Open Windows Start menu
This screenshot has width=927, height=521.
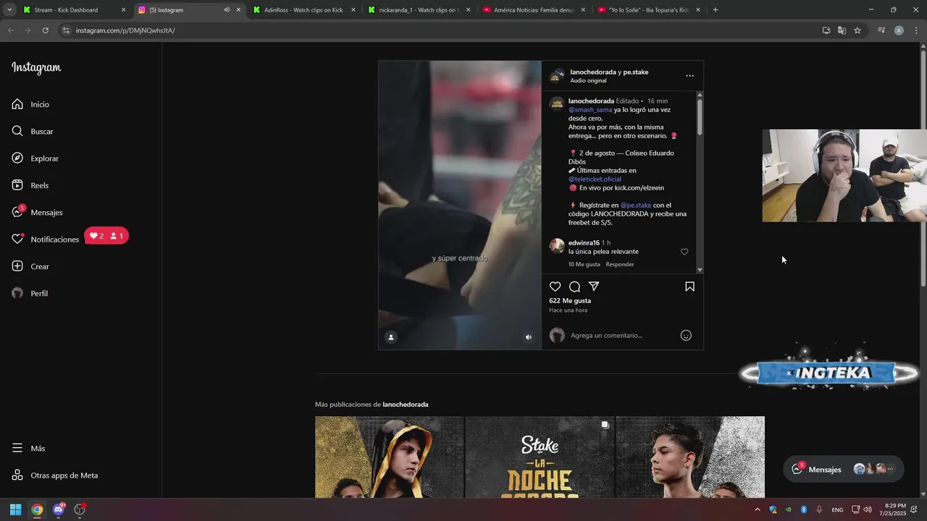click(15, 509)
